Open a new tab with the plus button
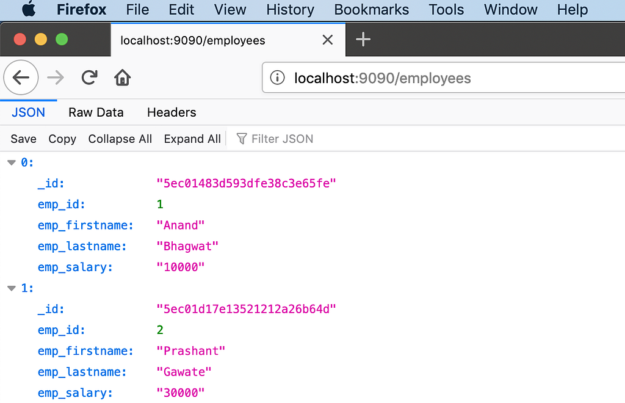This screenshot has width=625, height=403. pos(363,40)
